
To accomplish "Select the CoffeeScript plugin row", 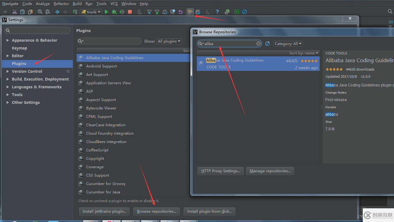I will coord(133,150).
